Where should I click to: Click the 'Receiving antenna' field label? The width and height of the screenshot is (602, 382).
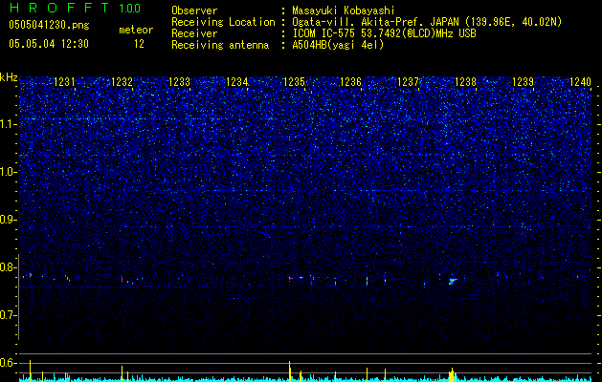pos(220,45)
